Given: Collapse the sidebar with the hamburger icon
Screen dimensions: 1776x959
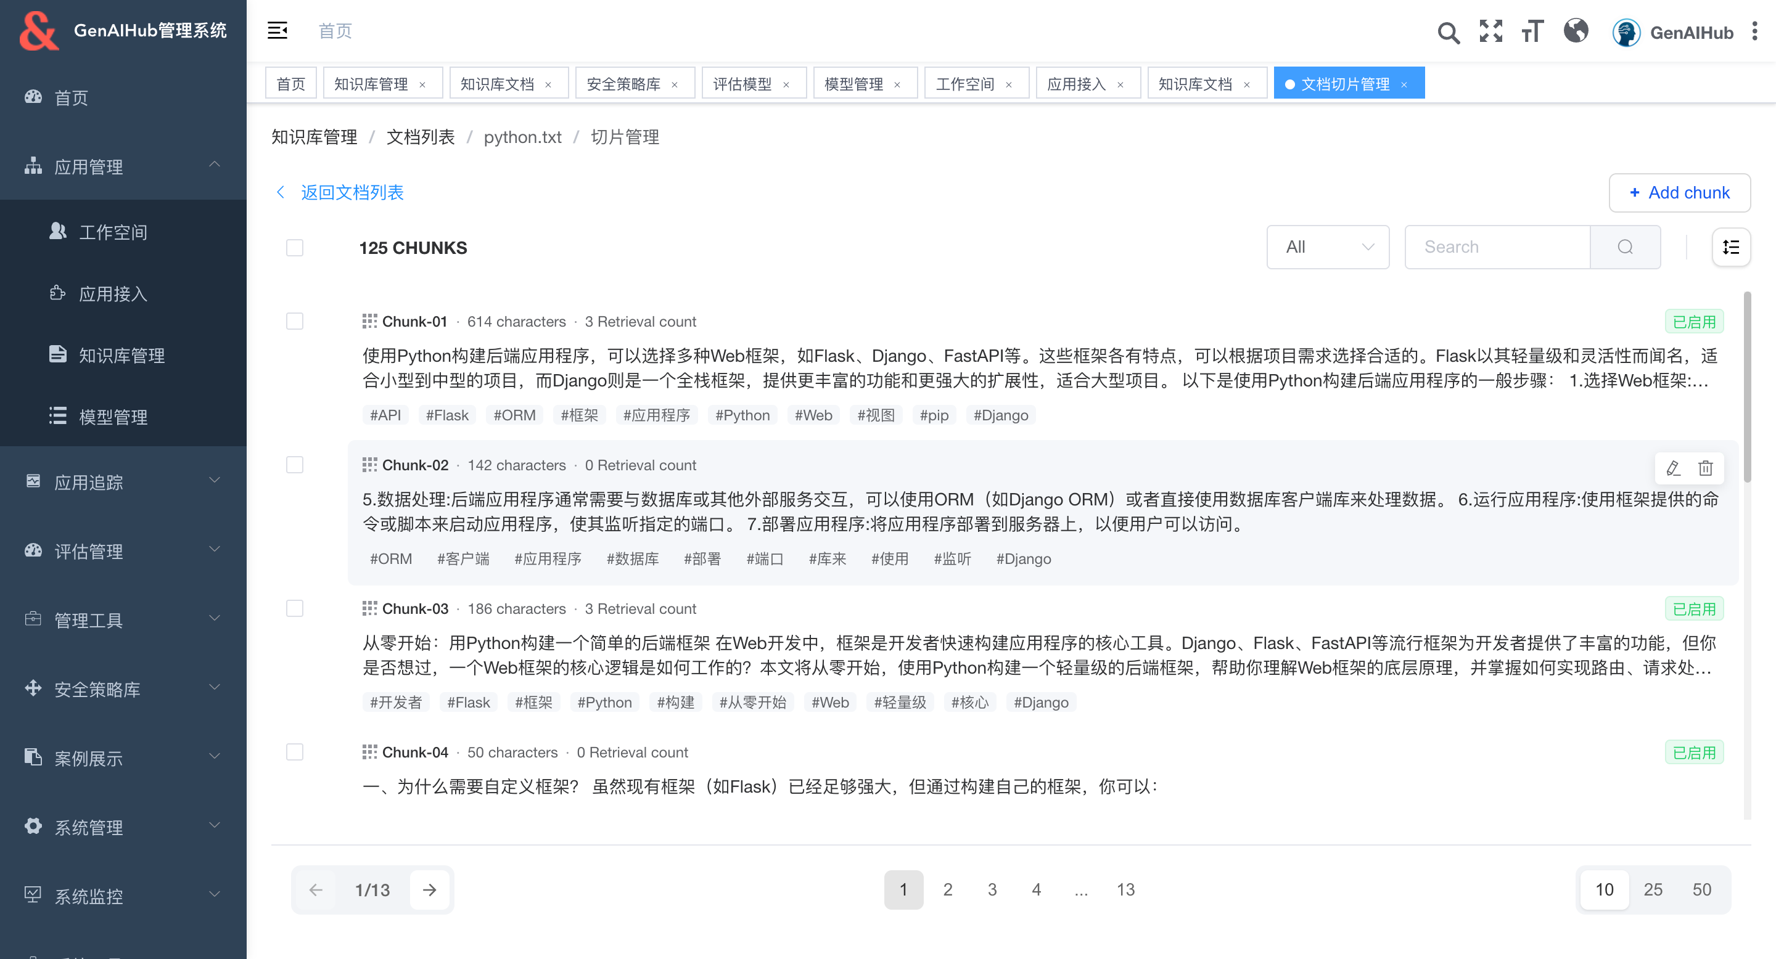Looking at the screenshot, I should coord(277,30).
